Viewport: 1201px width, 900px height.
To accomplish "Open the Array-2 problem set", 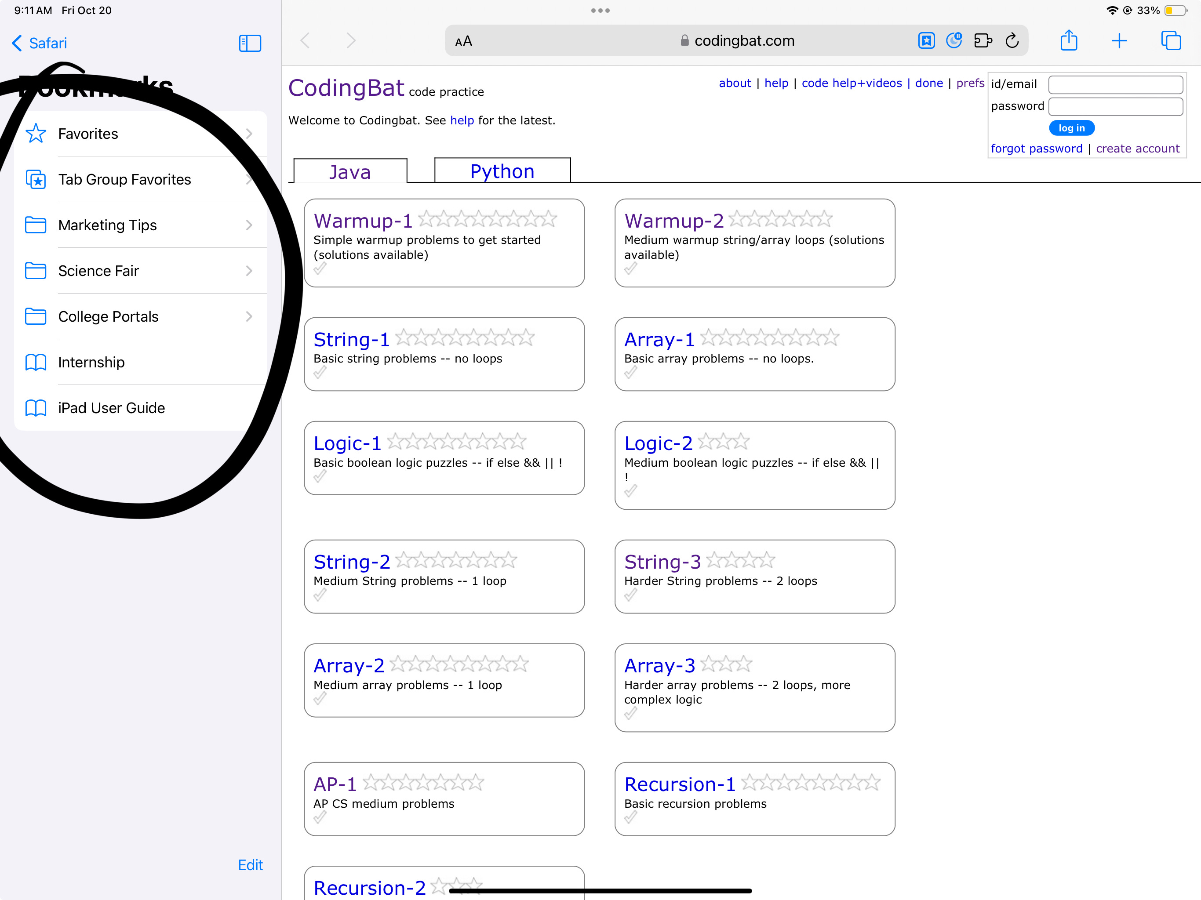I will (349, 665).
